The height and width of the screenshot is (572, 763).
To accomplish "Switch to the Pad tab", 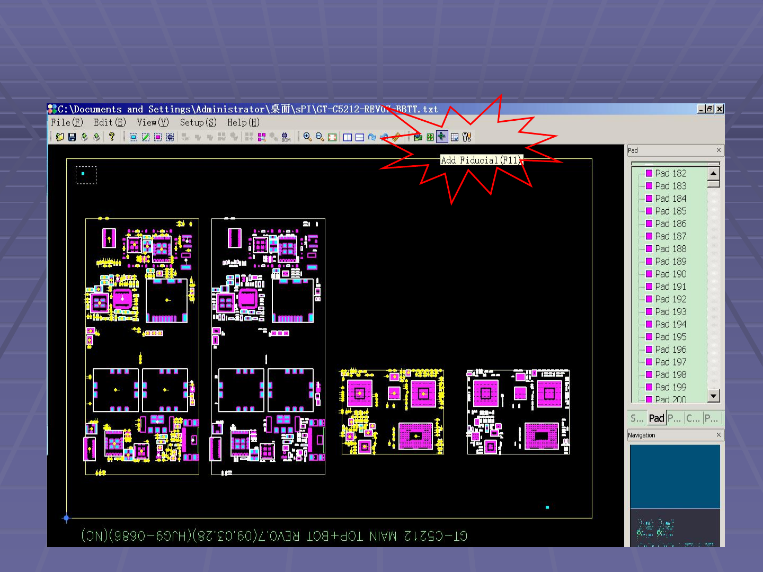I will [x=656, y=418].
